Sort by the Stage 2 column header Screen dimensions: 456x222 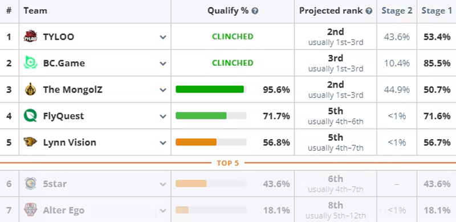(397, 11)
